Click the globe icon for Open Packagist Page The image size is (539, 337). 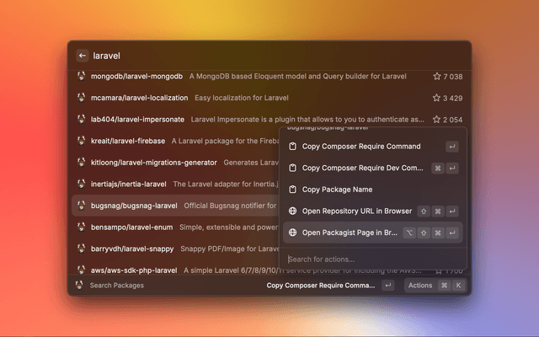292,233
